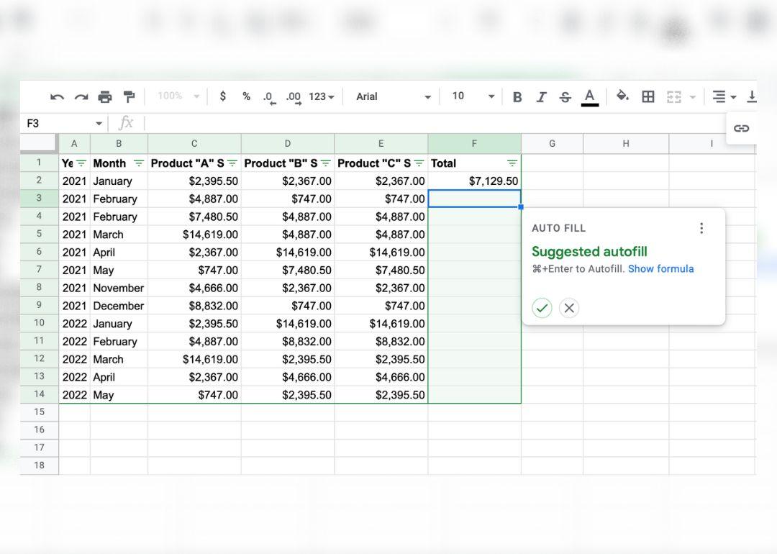Screen dimensions: 777x554
Task: Open the Arial font dropdown
Action: (x=393, y=96)
